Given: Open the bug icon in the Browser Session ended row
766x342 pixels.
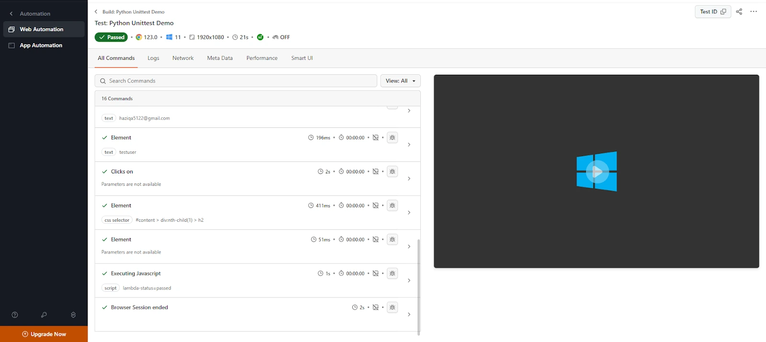Looking at the screenshot, I should tap(392, 308).
